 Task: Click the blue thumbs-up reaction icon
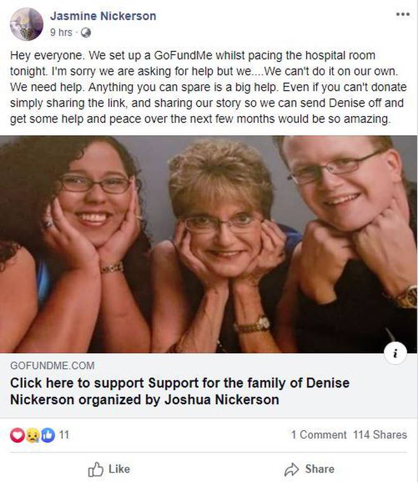tap(47, 435)
